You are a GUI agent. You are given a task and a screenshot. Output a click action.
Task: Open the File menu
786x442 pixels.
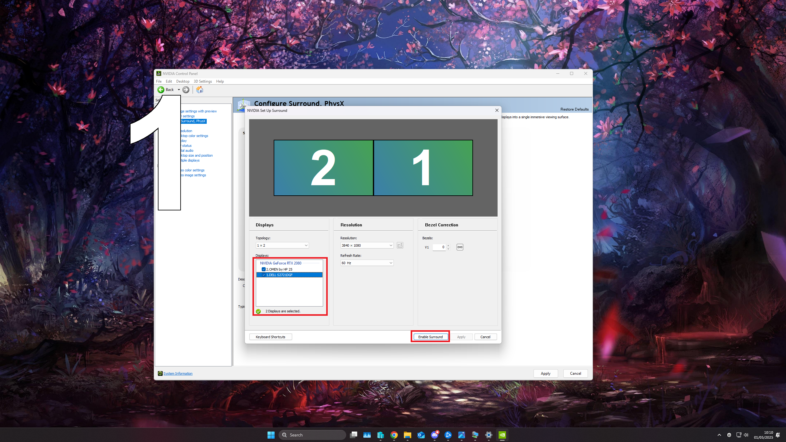[x=159, y=81]
